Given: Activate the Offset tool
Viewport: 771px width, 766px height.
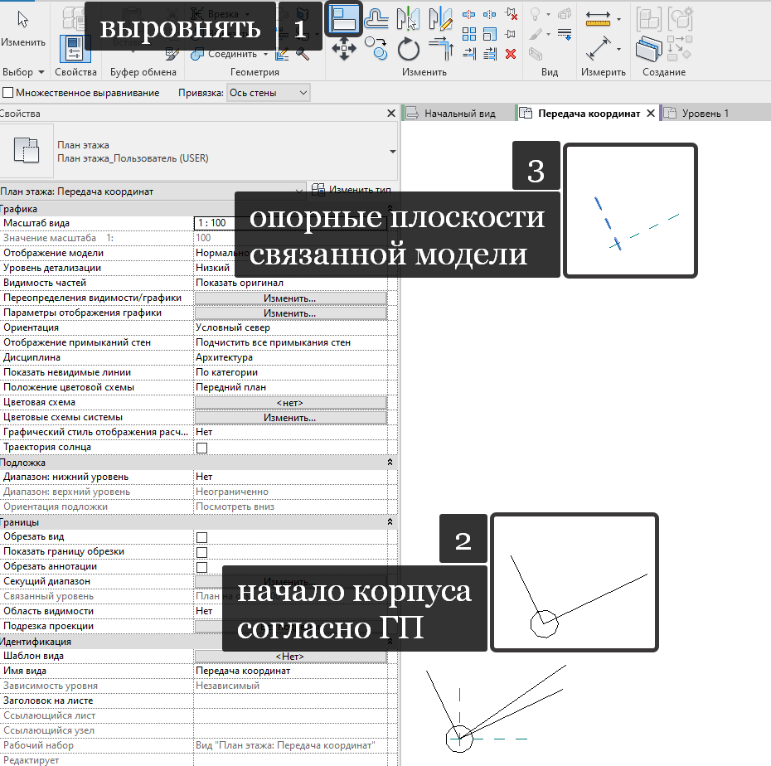Looking at the screenshot, I should [376, 19].
